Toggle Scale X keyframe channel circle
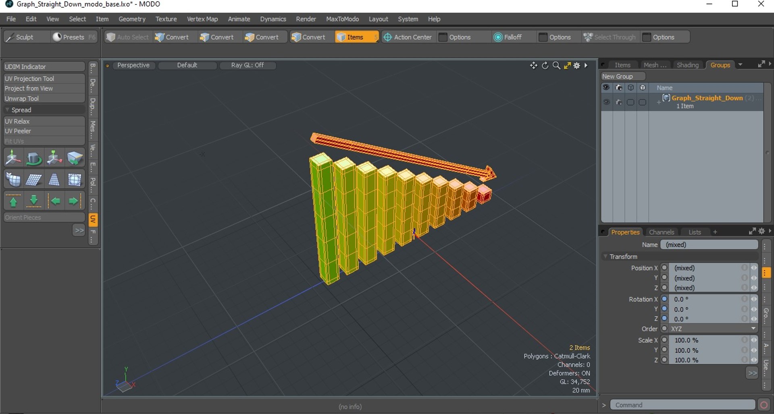 click(x=665, y=340)
